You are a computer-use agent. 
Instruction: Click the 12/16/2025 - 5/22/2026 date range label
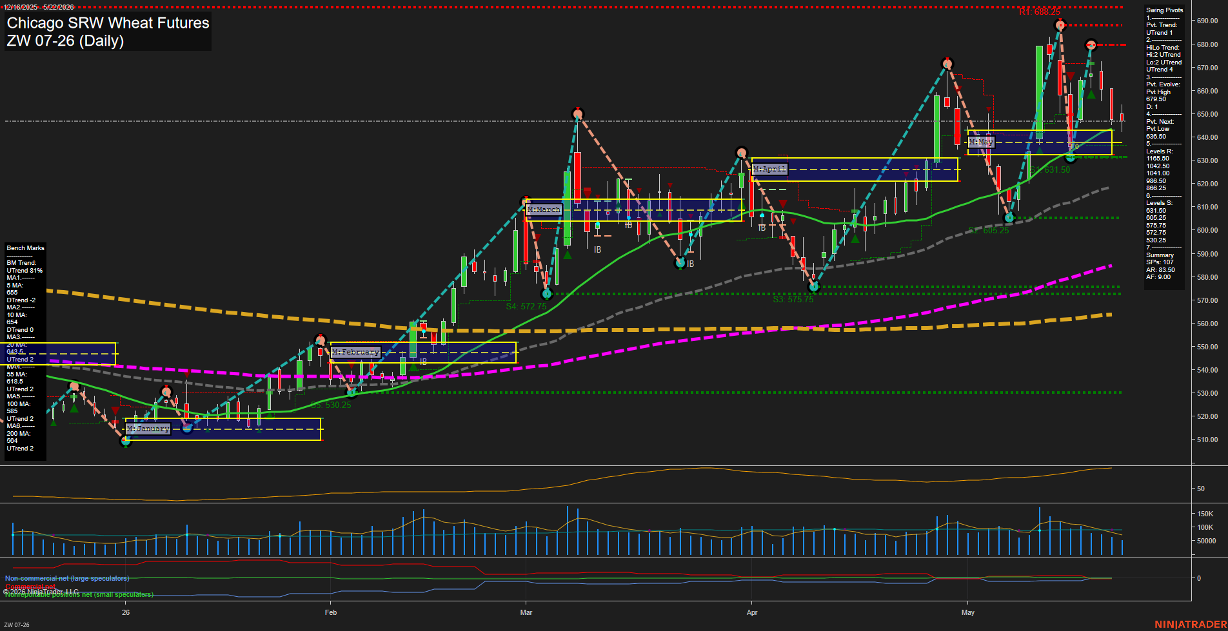pos(39,7)
